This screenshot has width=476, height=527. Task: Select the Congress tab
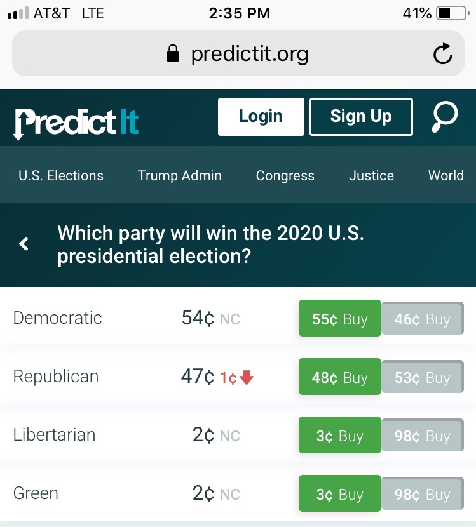(285, 175)
